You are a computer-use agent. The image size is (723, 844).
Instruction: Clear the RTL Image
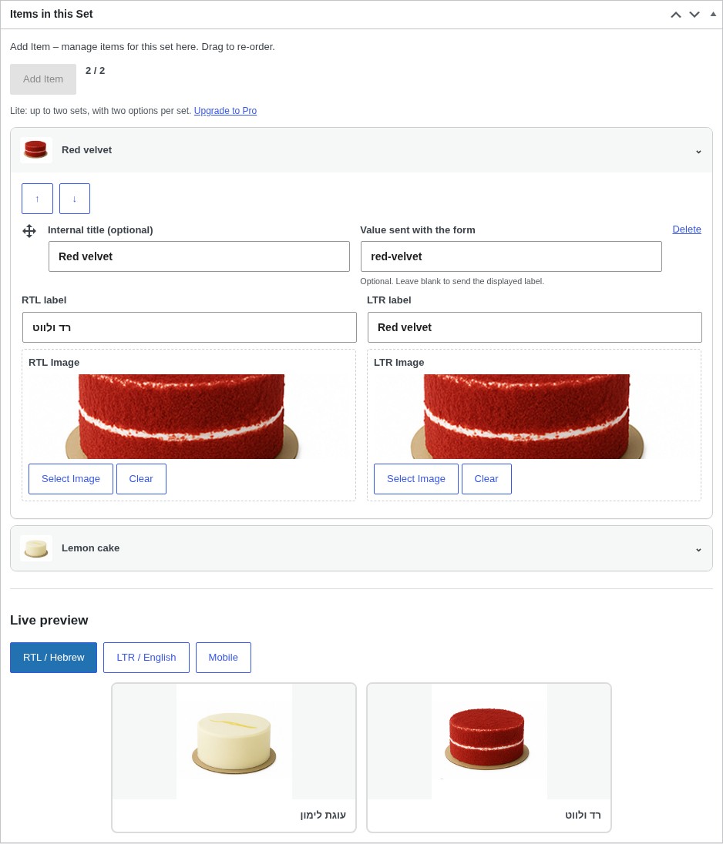pos(141,479)
